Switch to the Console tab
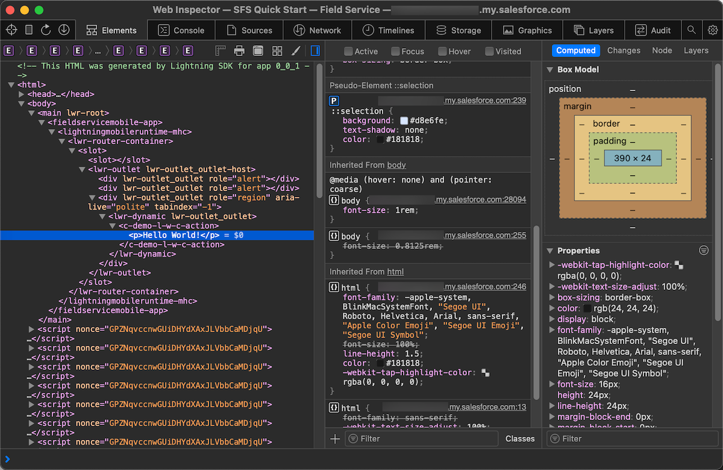 point(181,30)
